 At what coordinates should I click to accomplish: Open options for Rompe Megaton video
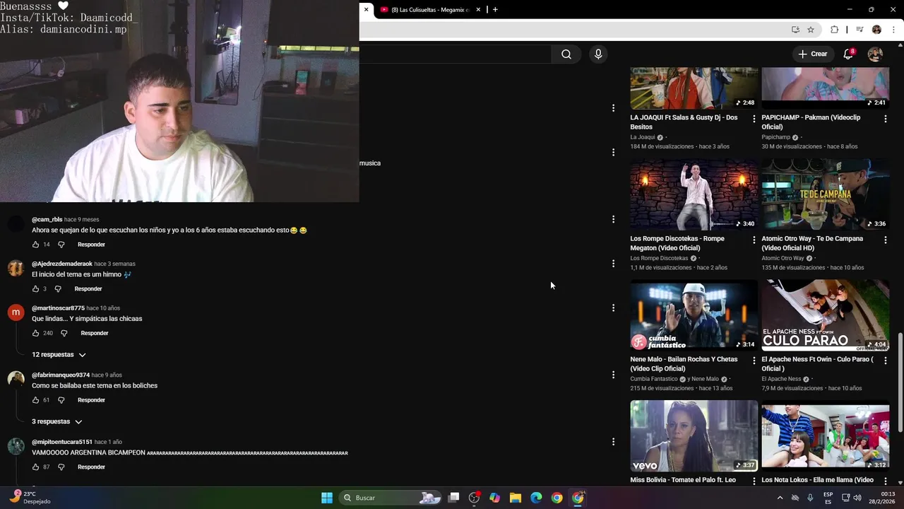click(x=754, y=240)
